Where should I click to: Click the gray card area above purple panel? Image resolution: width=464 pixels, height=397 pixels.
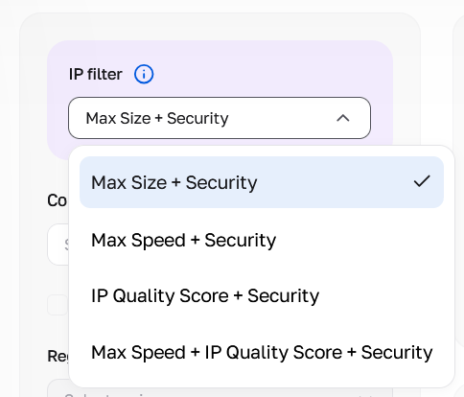click(220, 27)
